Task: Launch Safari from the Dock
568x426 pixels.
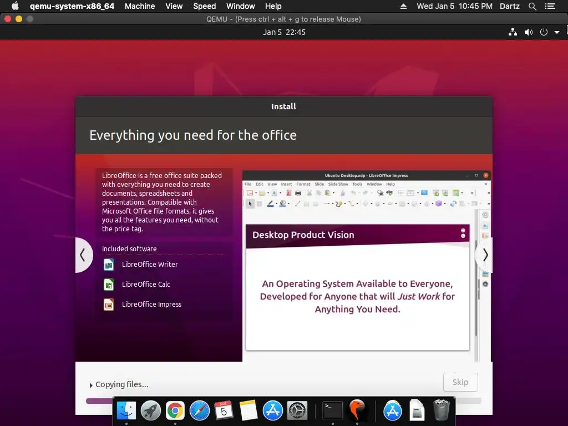Action: (200, 410)
